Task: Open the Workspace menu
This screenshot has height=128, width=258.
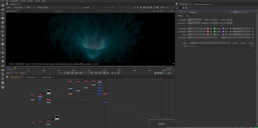Action: [x=14, y=1]
